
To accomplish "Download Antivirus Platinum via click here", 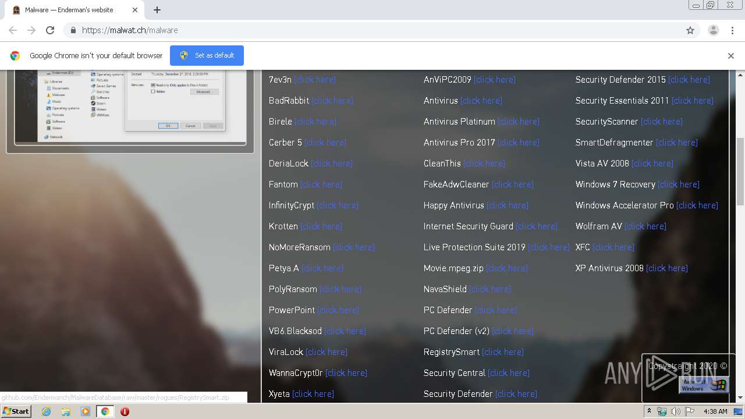I will pyautogui.click(x=519, y=122).
